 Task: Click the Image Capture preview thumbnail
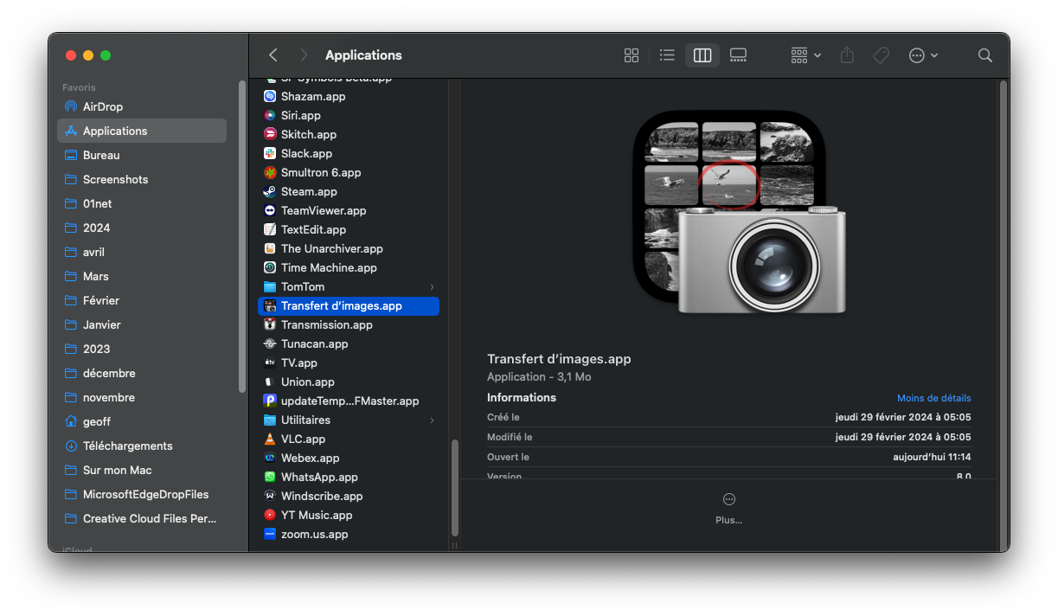point(740,212)
